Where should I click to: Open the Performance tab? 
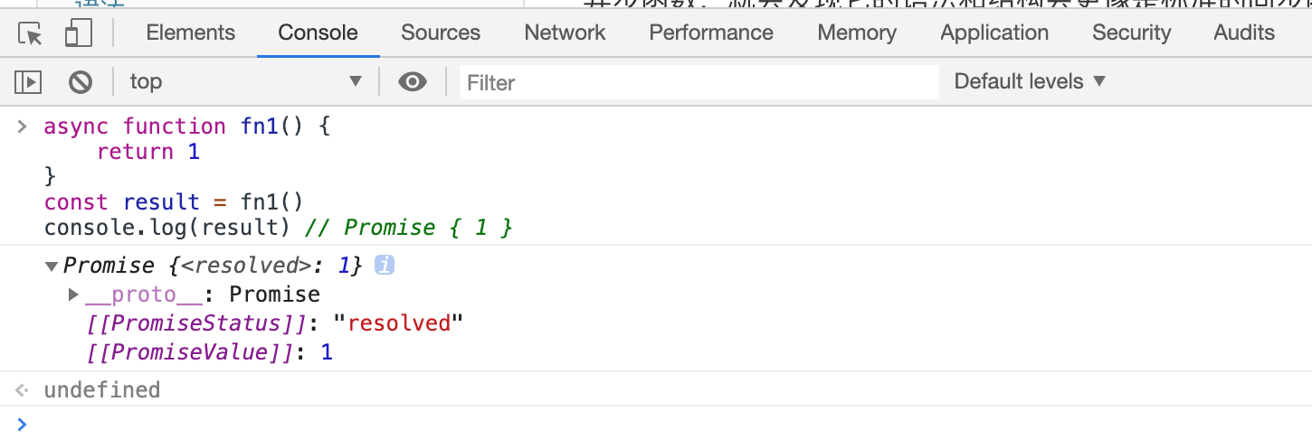(x=711, y=33)
